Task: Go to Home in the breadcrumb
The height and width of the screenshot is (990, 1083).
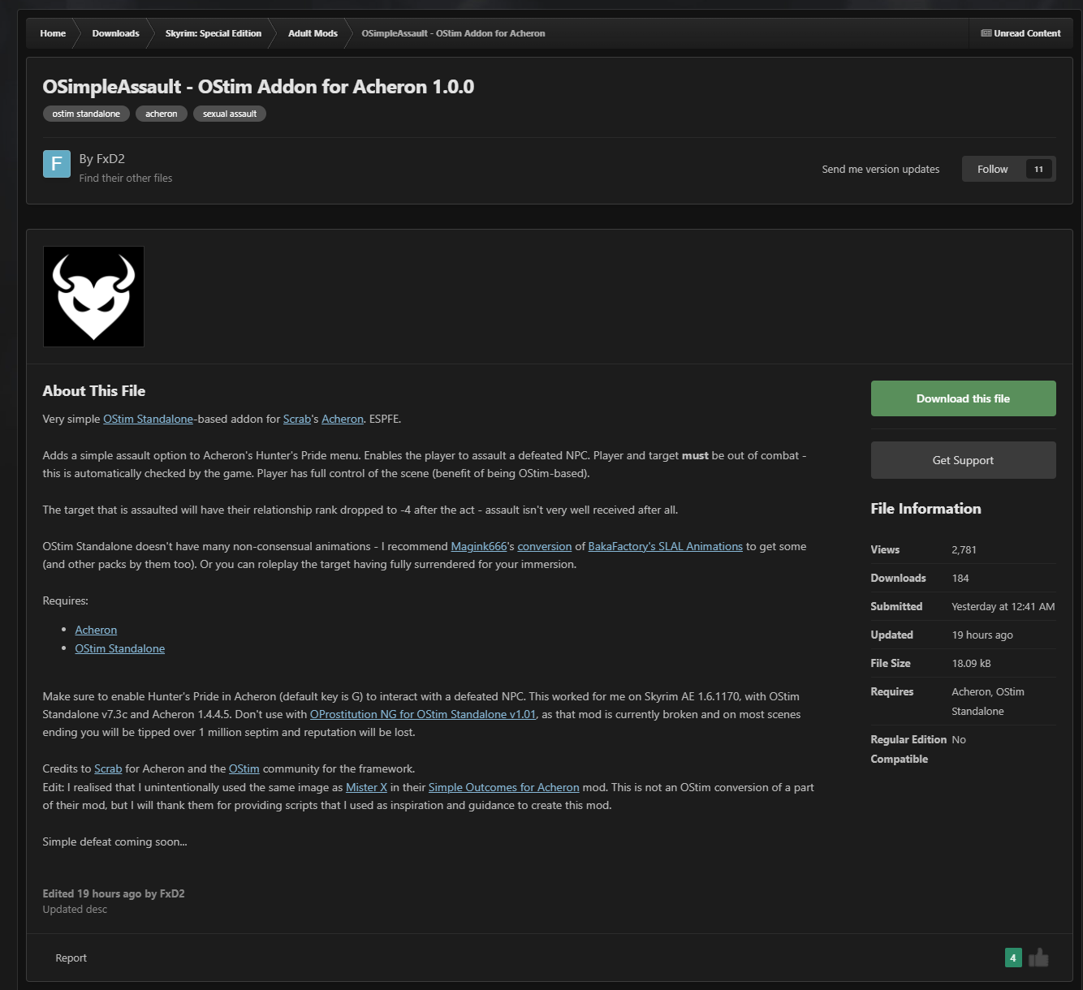Action: 53,33
